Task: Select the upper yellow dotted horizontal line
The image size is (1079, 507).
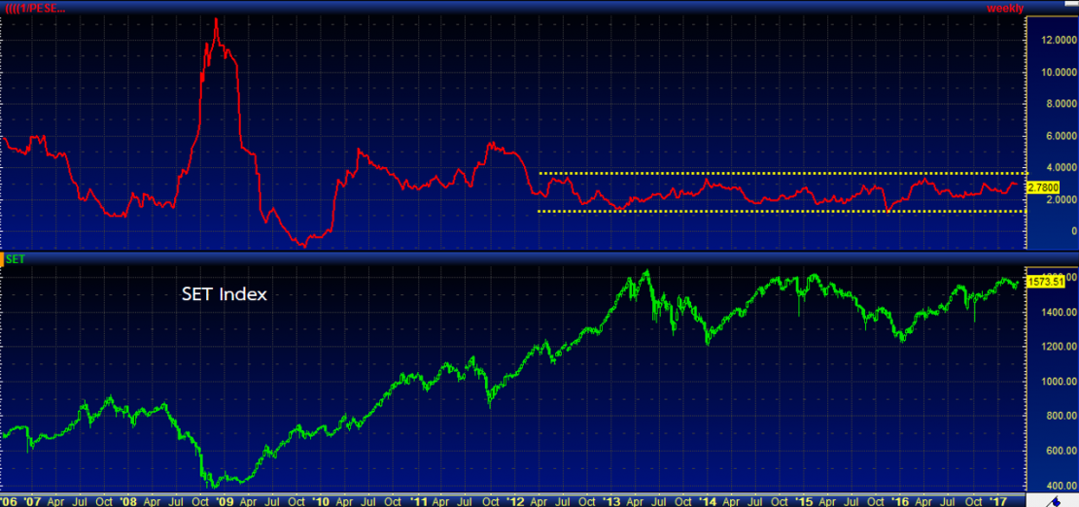Action: [778, 173]
